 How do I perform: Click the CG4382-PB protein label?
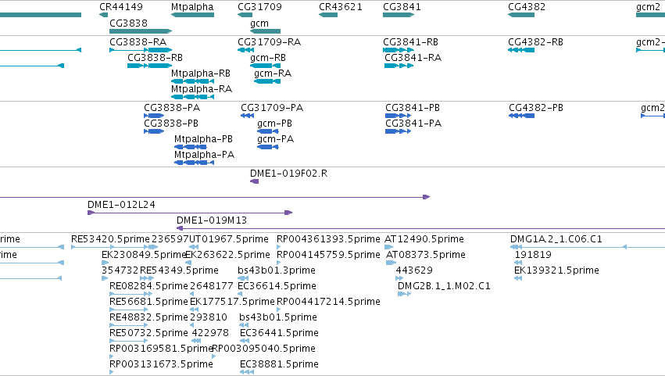536,108
